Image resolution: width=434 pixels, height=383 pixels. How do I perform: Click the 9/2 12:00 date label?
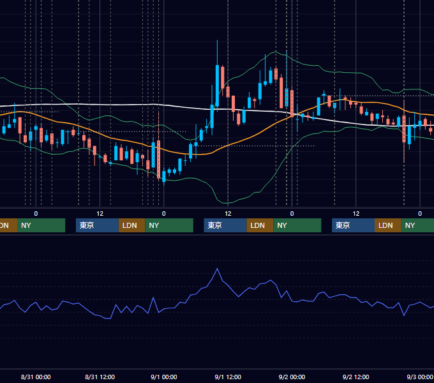(355, 377)
